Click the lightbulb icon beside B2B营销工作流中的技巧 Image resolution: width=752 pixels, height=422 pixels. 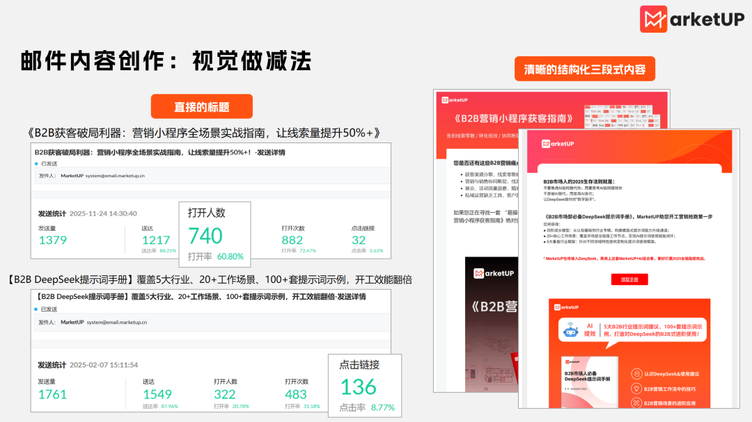point(636,388)
